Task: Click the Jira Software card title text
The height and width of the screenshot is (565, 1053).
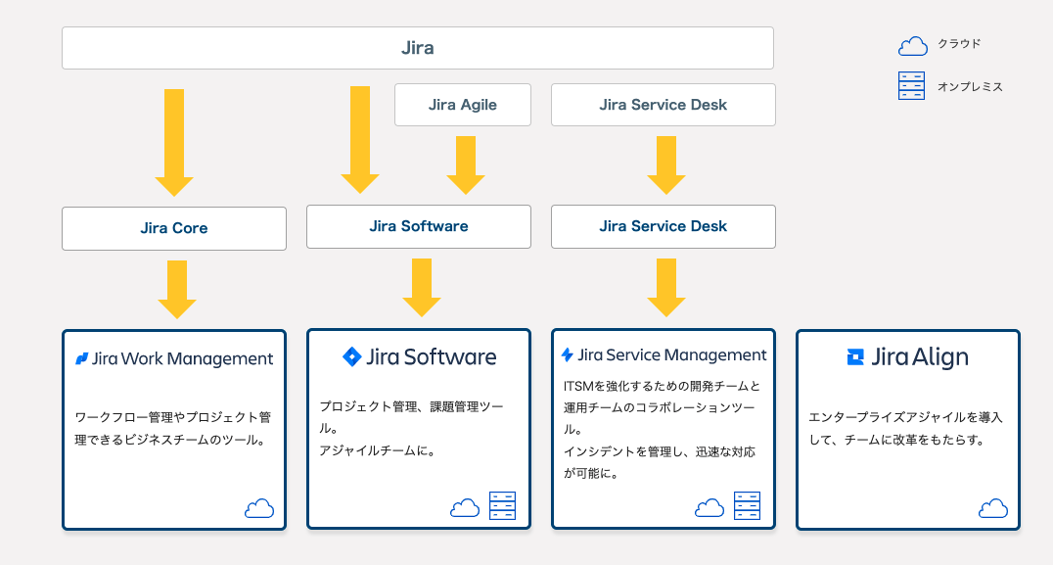Action: 432,356
